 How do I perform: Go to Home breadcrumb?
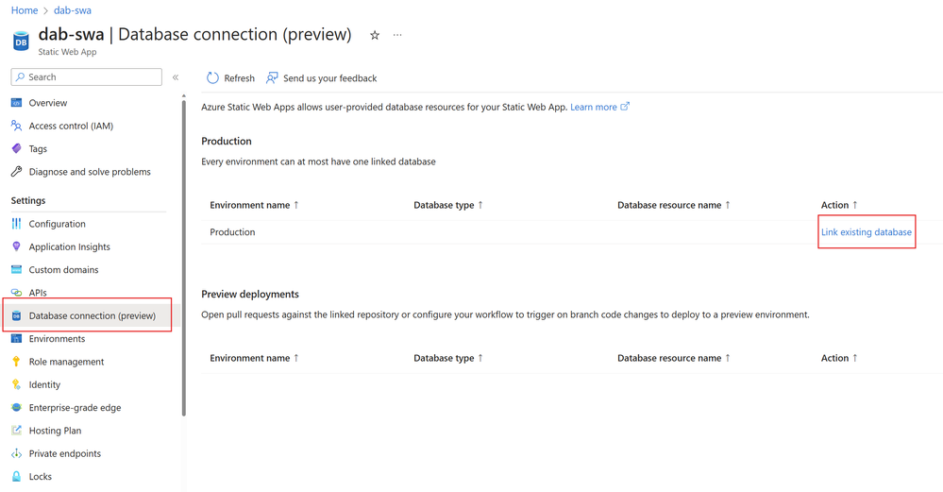pos(25,10)
